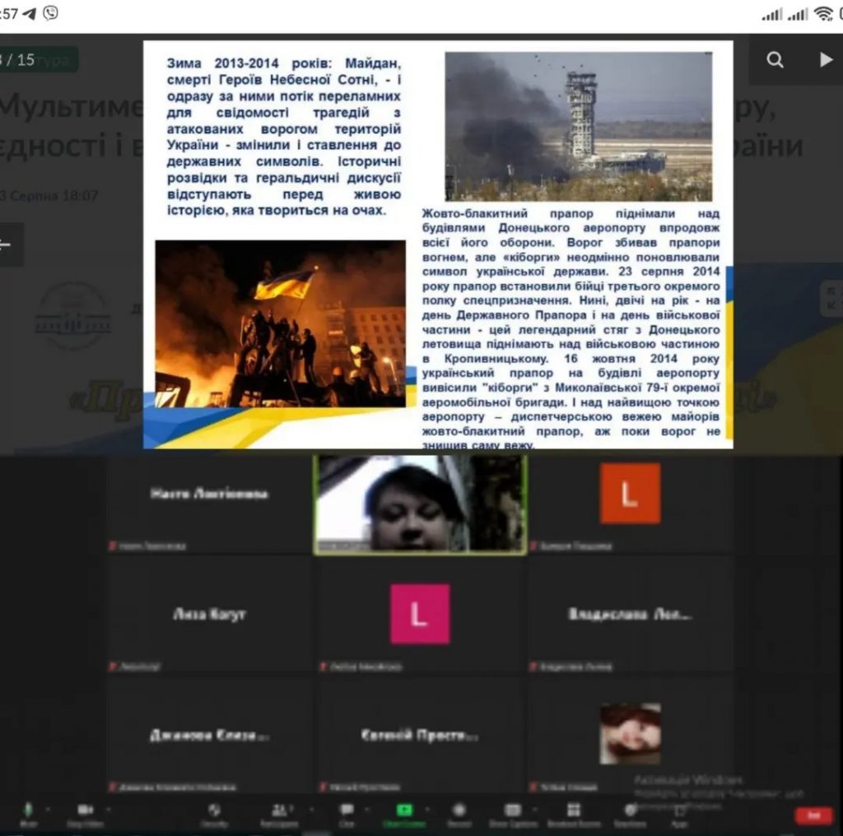Stop the video camera
The image size is (843, 836).
point(85,811)
